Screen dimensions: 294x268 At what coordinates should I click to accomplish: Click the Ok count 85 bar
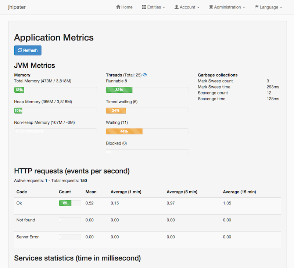(x=65, y=203)
